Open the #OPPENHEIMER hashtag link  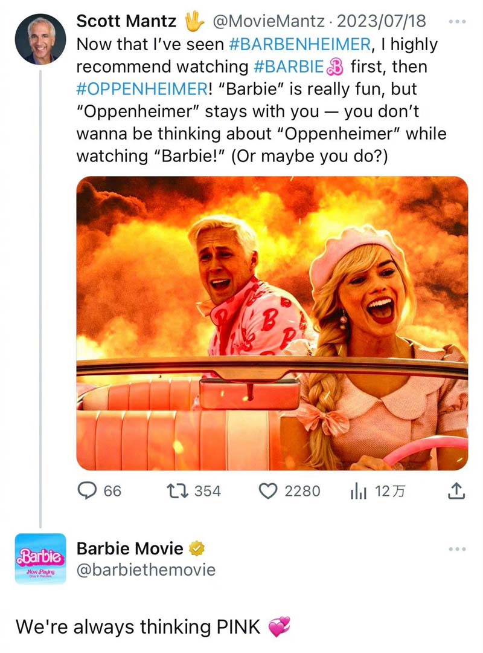pos(142,89)
